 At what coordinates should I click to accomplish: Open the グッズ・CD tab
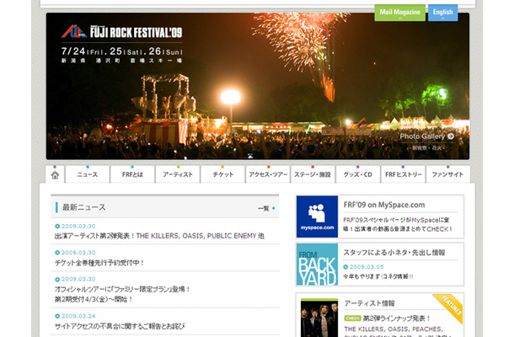tap(358, 174)
